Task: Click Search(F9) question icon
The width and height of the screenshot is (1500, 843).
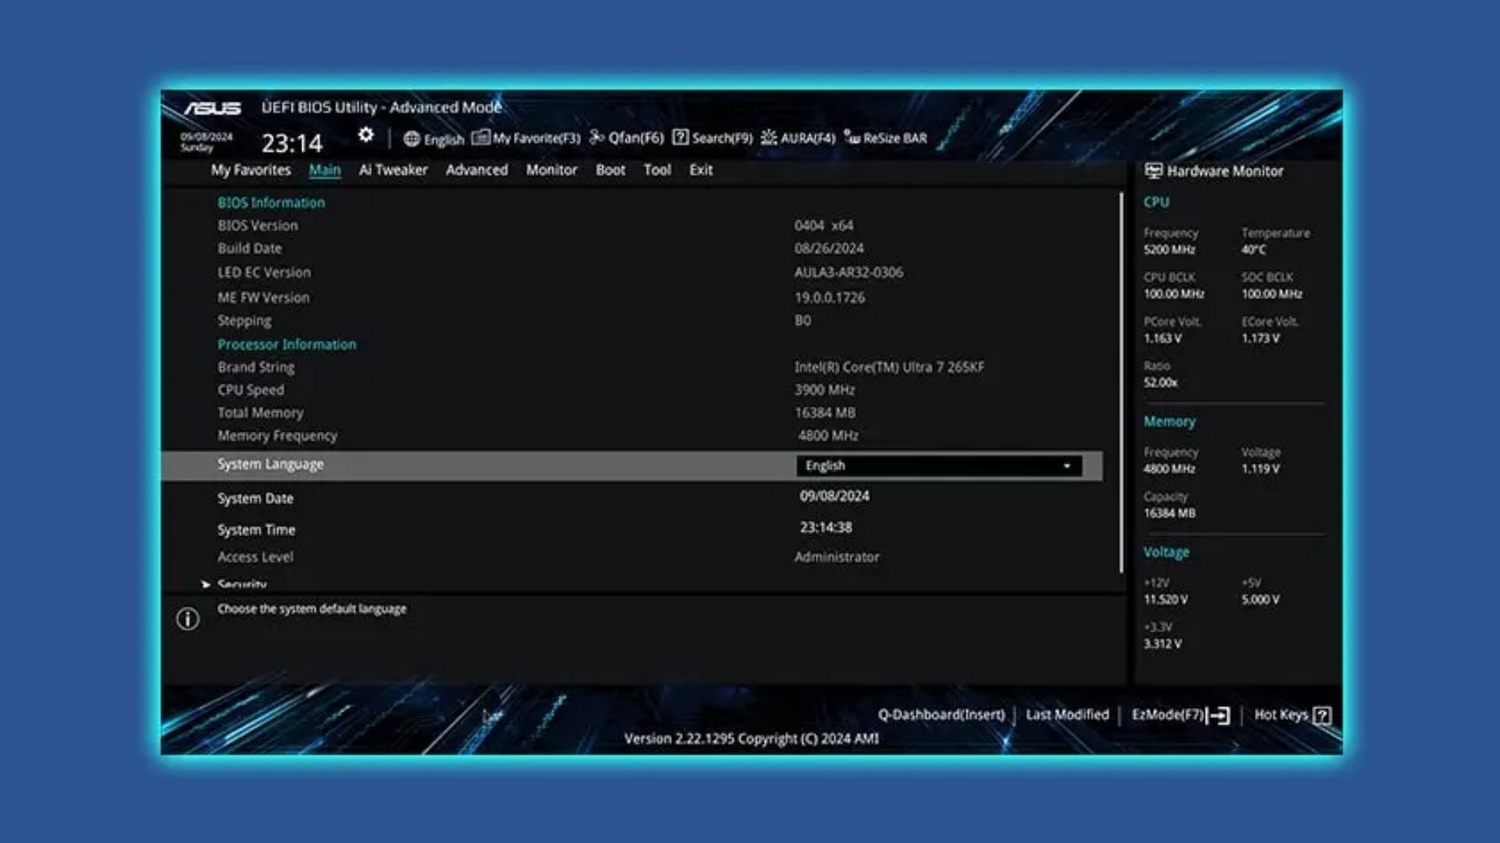Action: tap(680, 138)
